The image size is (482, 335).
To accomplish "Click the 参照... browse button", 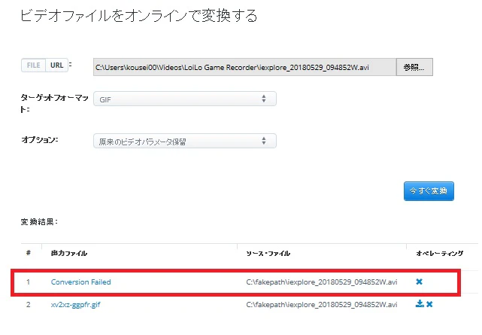I will pos(414,67).
